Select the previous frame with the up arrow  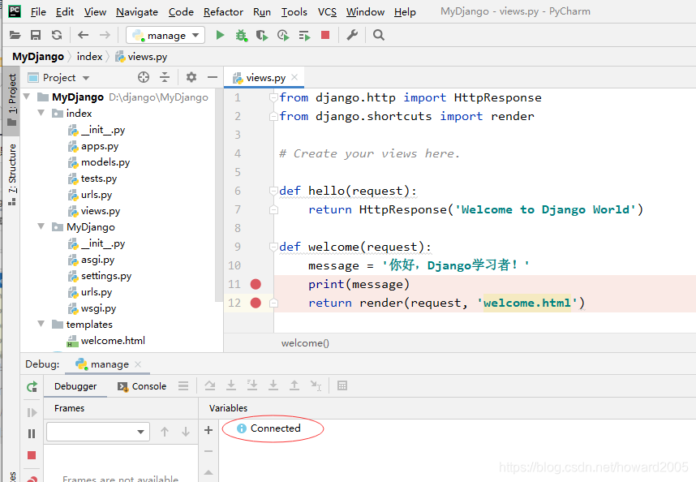coord(165,432)
